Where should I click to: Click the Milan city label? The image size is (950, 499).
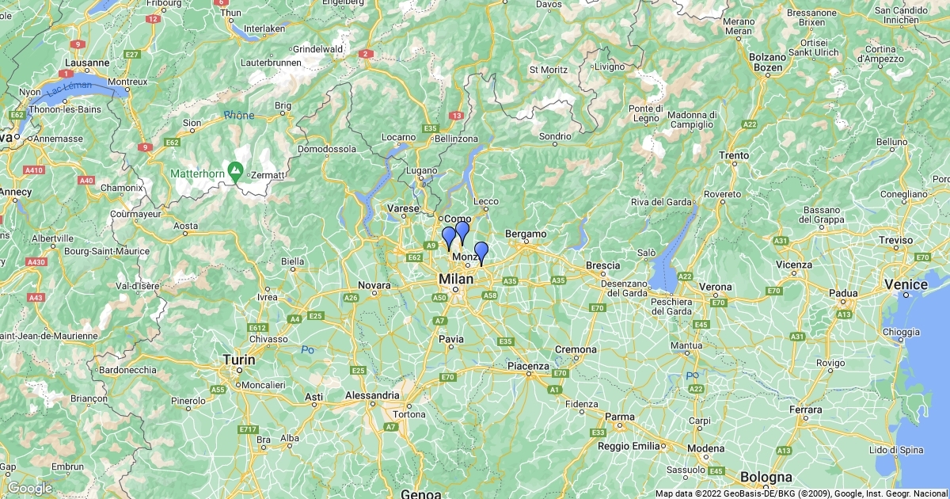(x=456, y=279)
